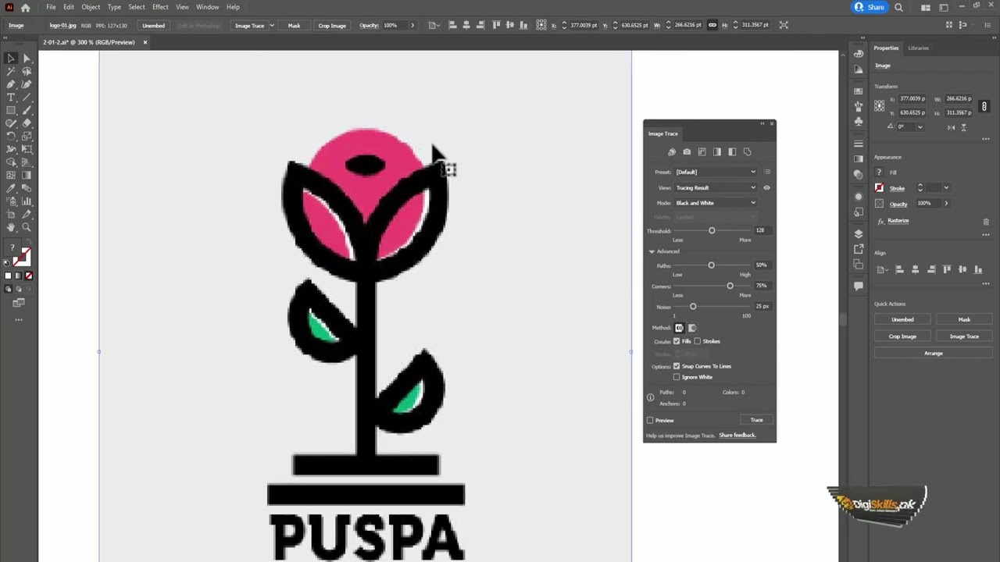Select the Selection tool arrow
The image size is (1000, 562).
coord(11,58)
